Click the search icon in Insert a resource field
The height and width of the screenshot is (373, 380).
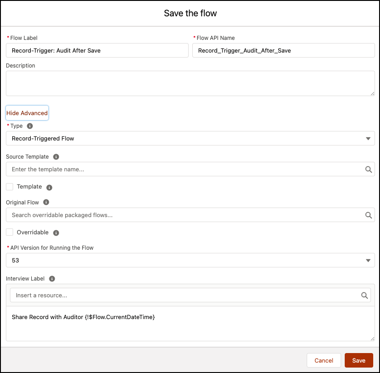pyautogui.click(x=365, y=295)
